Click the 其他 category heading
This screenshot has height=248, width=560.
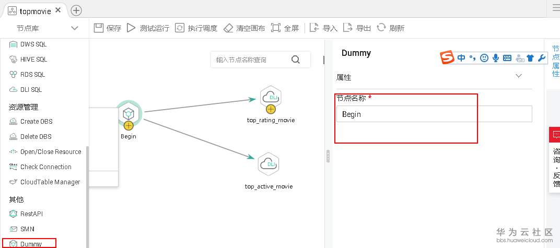(16, 199)
